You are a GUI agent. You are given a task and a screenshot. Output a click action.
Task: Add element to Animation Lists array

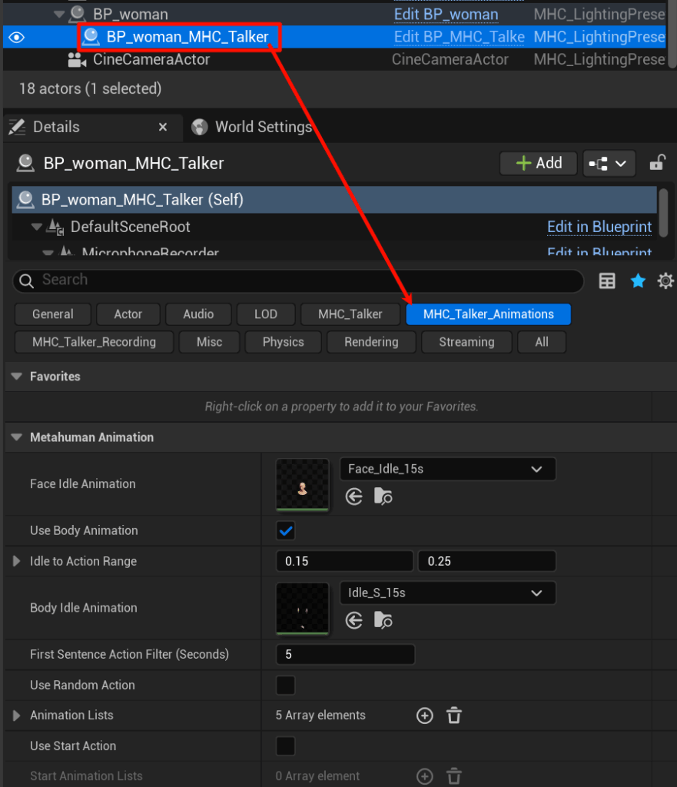[x=425, y=716]
